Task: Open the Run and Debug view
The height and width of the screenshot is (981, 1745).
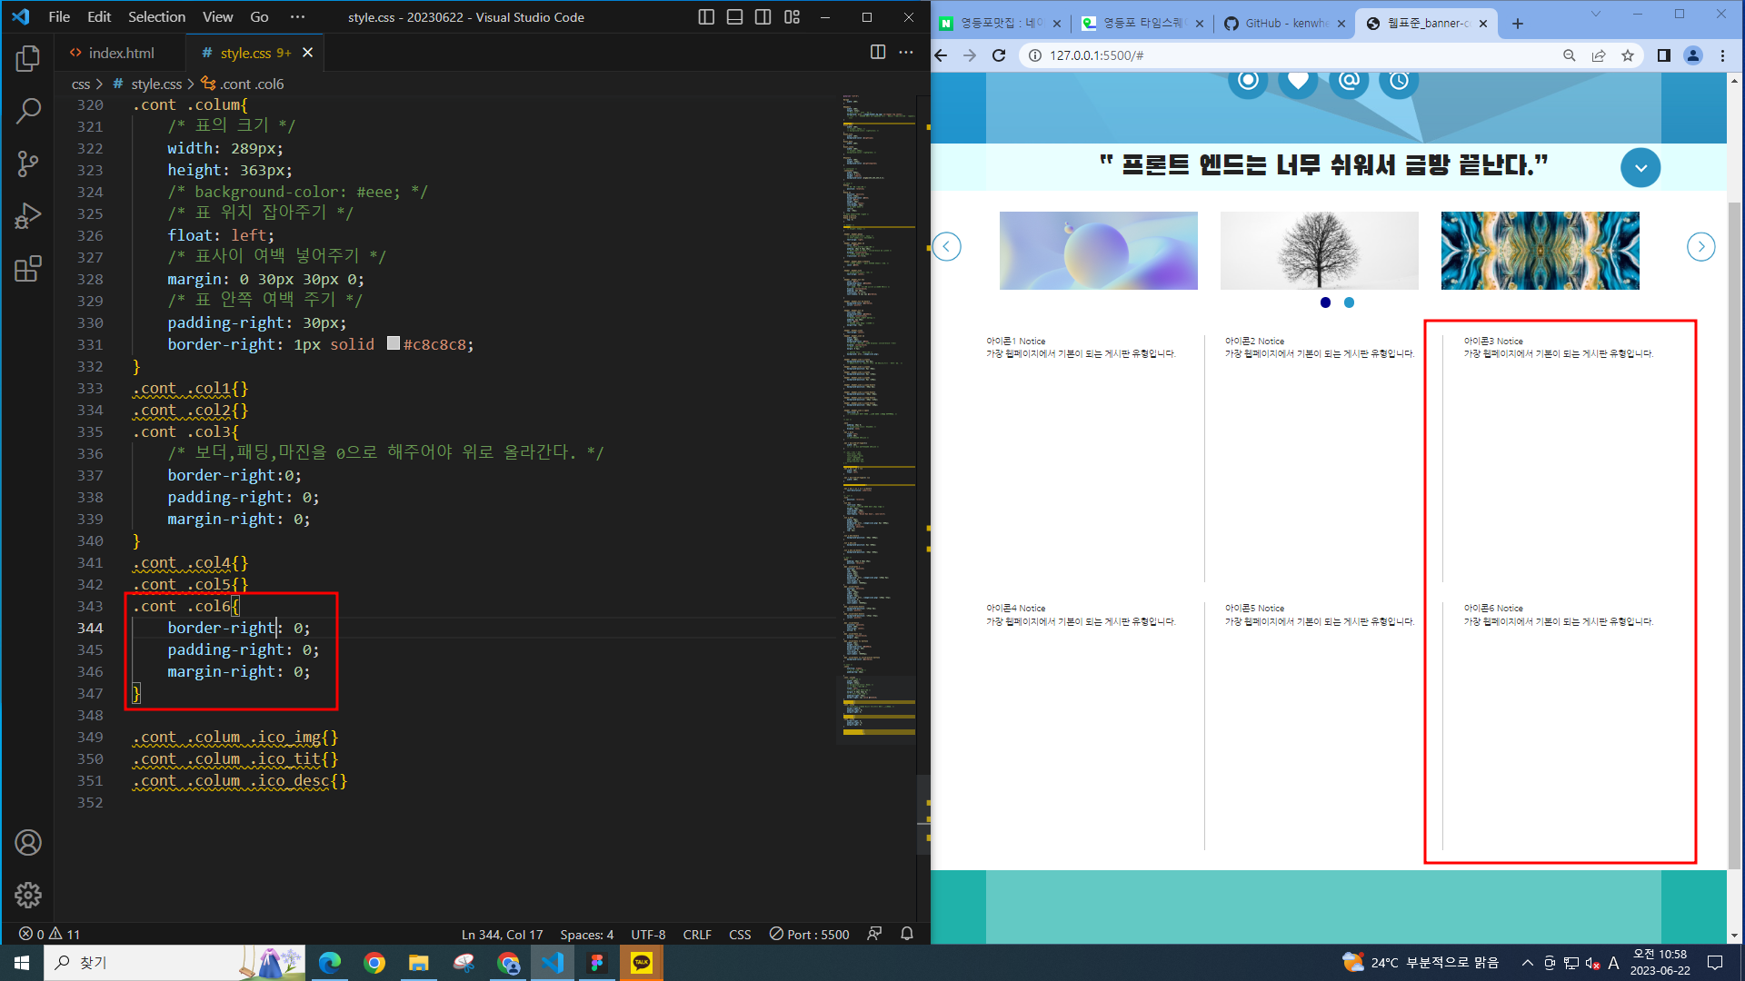Action: click(28, 216)
